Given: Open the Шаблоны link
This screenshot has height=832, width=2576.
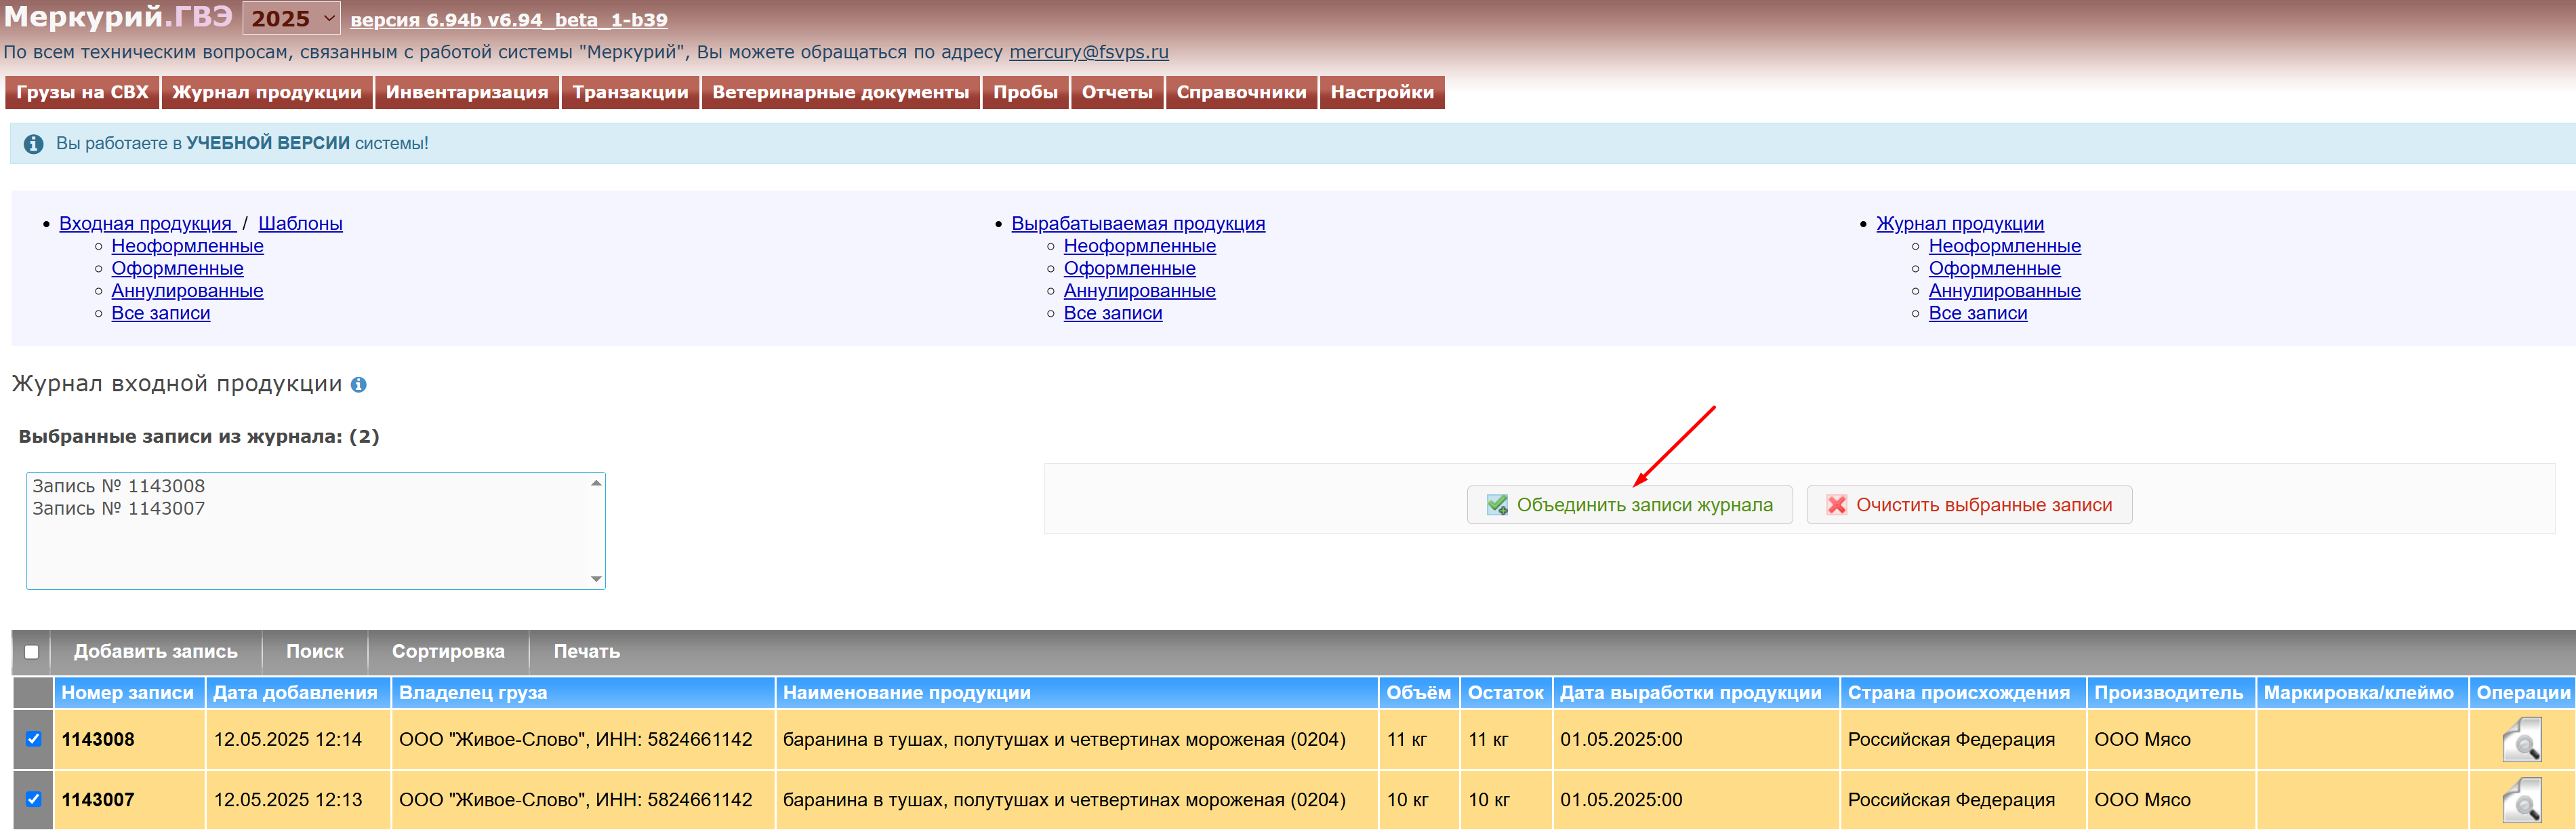Looking at the screenshot, I should [300, 224].
